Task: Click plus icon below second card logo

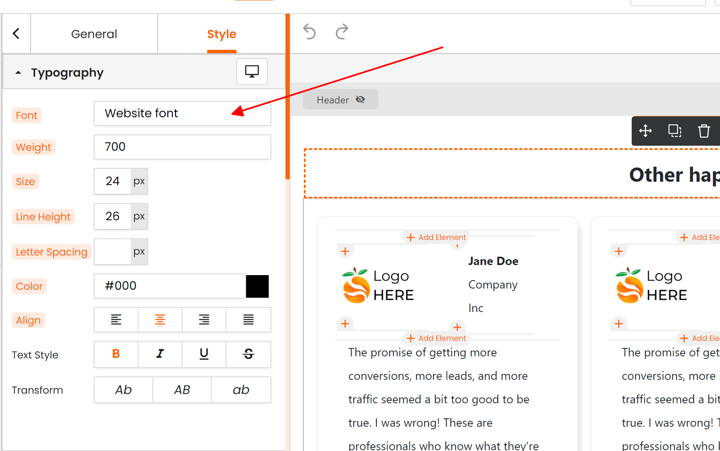Action: [619, 324]
